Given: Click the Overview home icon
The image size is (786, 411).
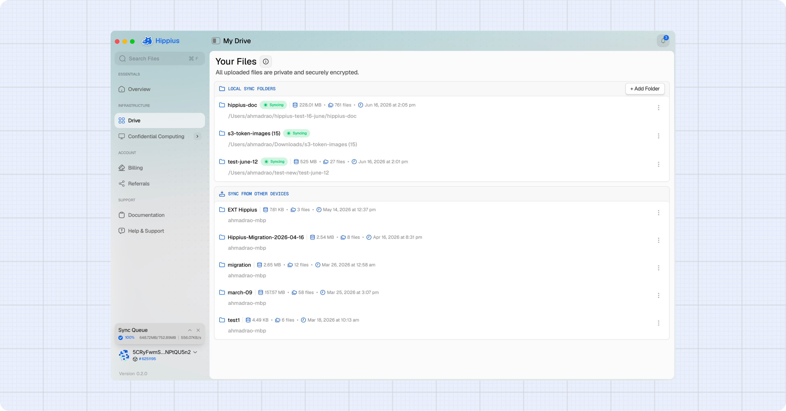Looking at the screenshot, I should 122,89.
